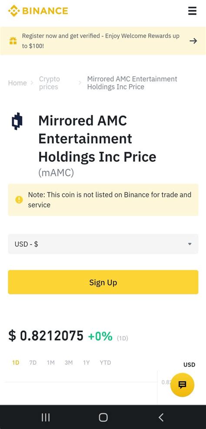Tap the Android home button
The height and width of the screenshot is (429, 206).
tap(103, 417)
